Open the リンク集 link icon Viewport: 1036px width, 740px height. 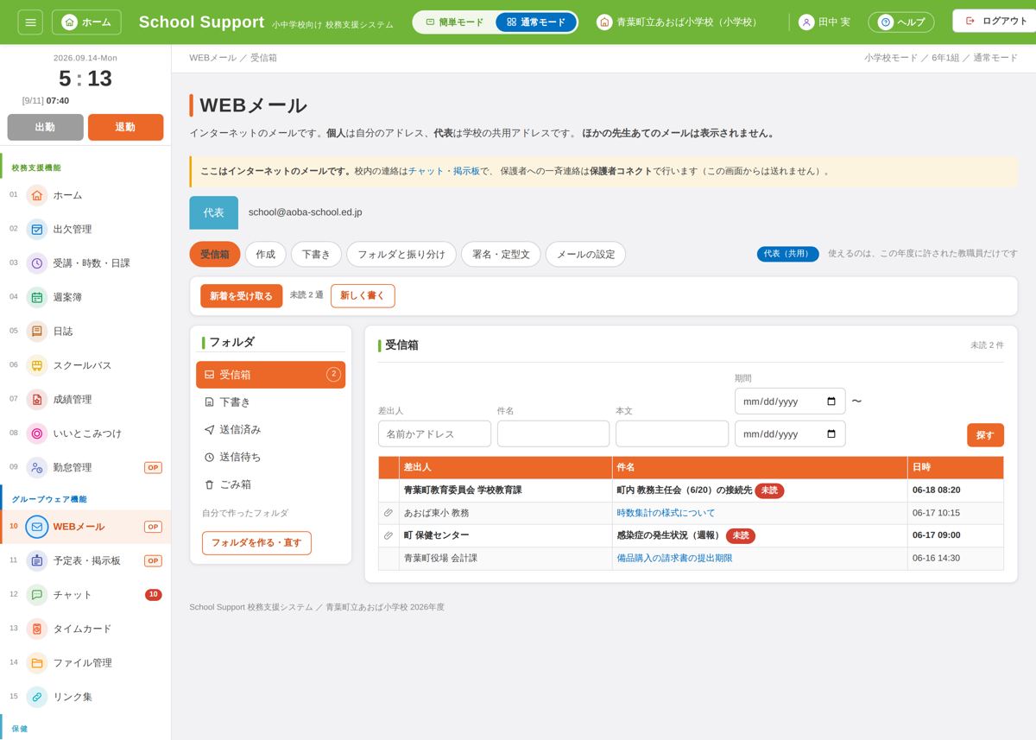(37, 697)
